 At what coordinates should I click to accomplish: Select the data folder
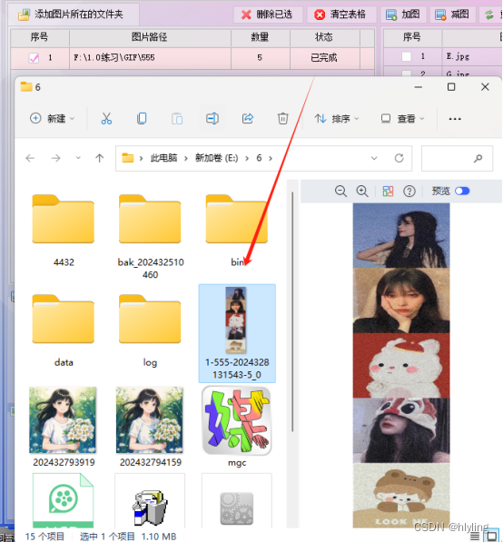(x=64, y=330)
